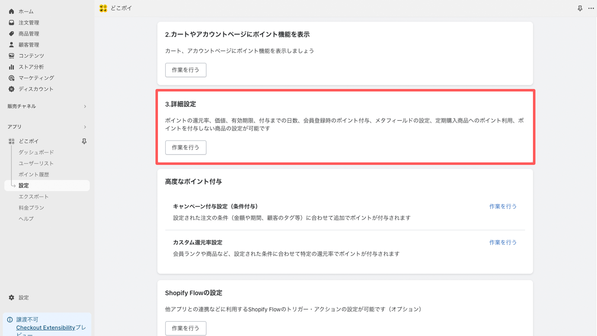Screen dimensions: 597x336
Task: Click the info icon beside 譲渡不可
Action: click(10, 320)
